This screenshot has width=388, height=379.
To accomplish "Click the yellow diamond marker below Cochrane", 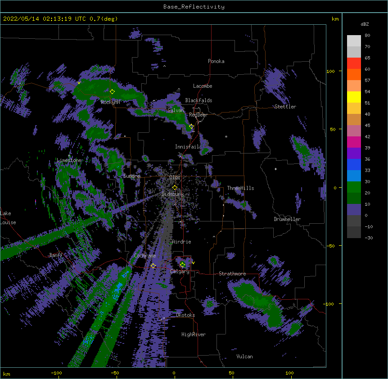I will (x=153, y=266).
